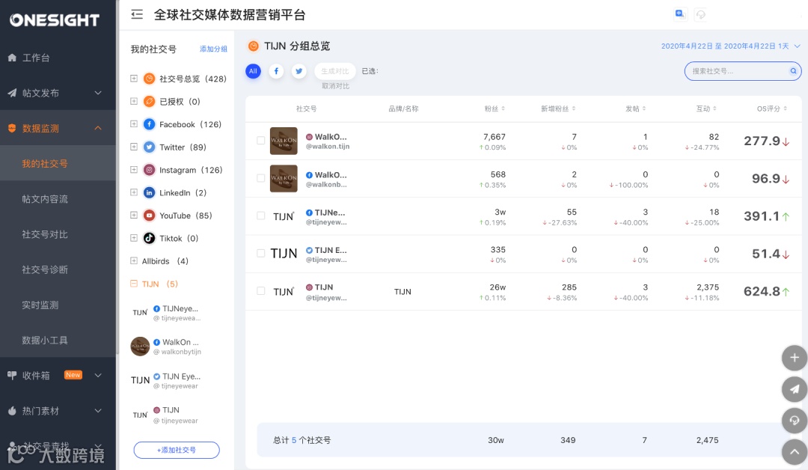Click the LinkedIn group icon in list
Viewport: 808px width, 470px height.
tap(149, 192)
